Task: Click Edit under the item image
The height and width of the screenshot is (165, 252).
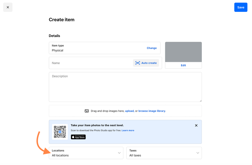Action: 183,65
